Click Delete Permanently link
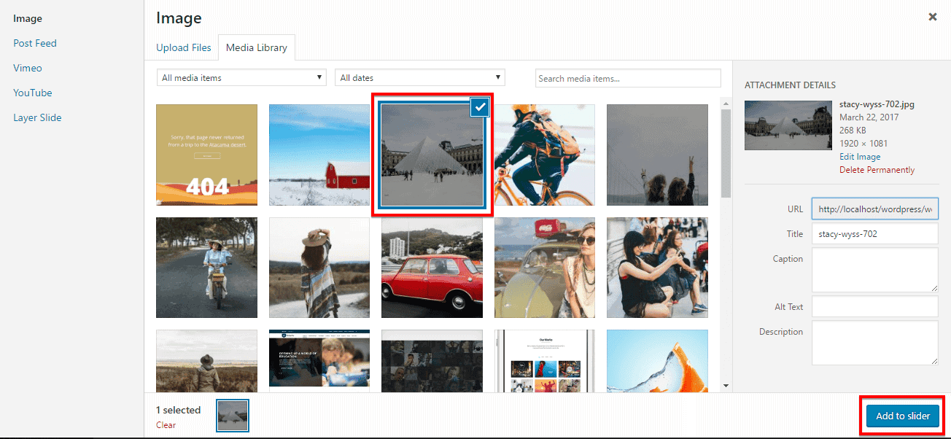The width and height of the screenshot is (951, 439). (877, 170)
